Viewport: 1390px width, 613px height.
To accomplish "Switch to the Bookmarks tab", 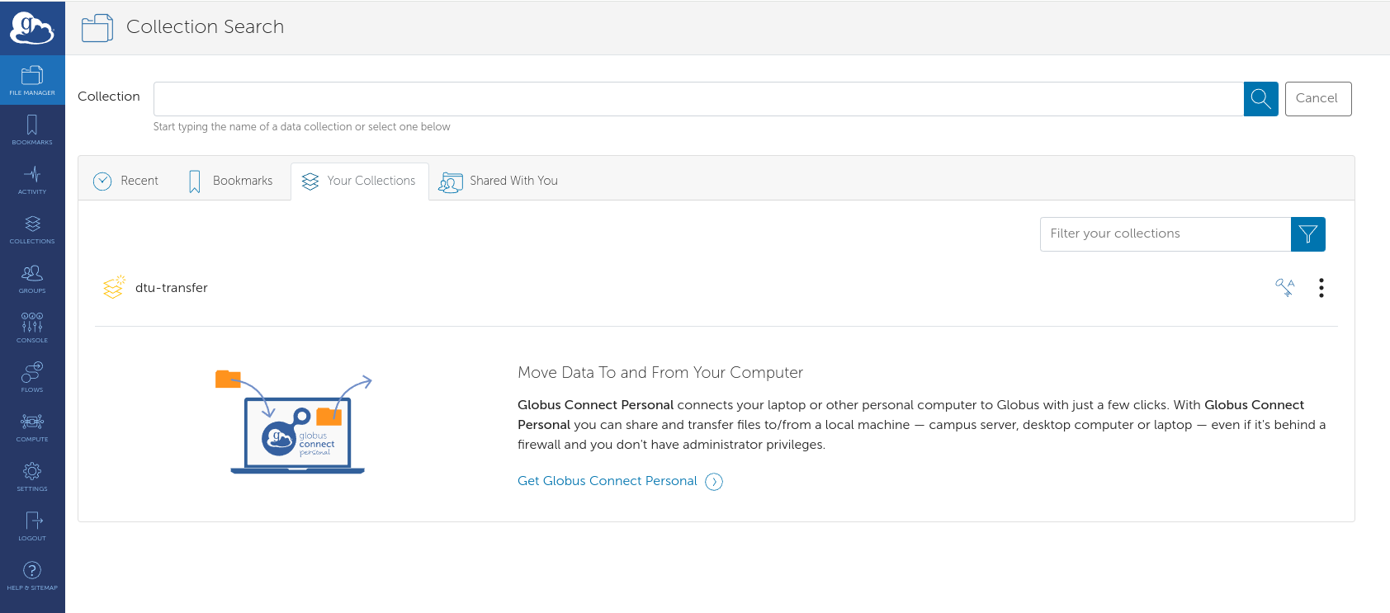I will (231, 181).
